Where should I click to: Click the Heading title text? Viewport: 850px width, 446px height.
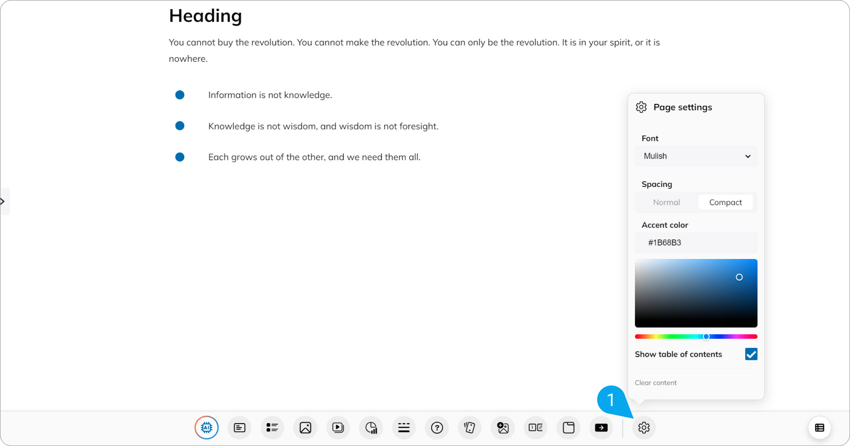(205, 16)
